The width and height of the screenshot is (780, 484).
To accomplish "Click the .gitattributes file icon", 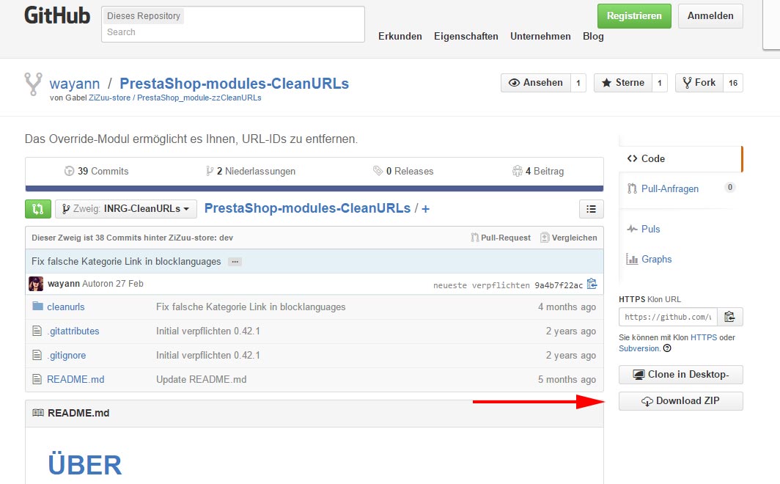I will (37, 330).
